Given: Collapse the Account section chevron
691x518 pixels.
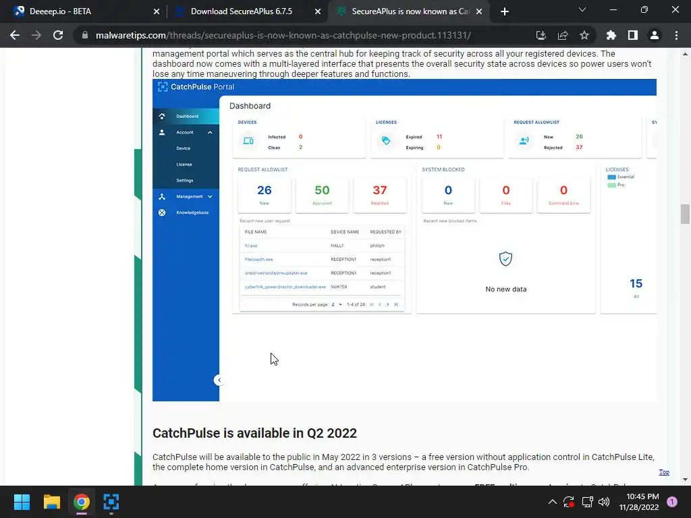Looking at the screenshot, I should (210, 132).
